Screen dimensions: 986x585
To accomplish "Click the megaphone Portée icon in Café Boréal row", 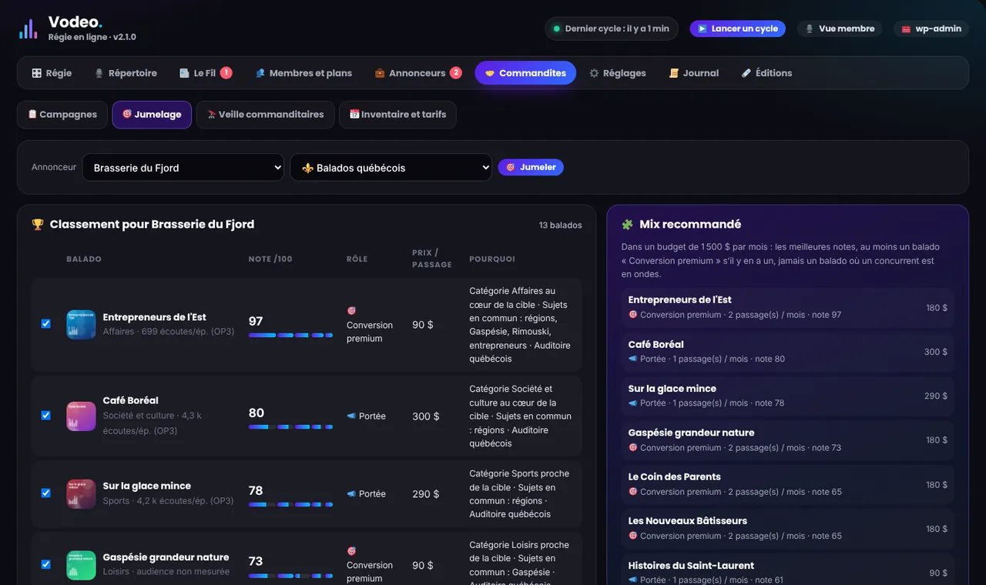I will point(351,416).
